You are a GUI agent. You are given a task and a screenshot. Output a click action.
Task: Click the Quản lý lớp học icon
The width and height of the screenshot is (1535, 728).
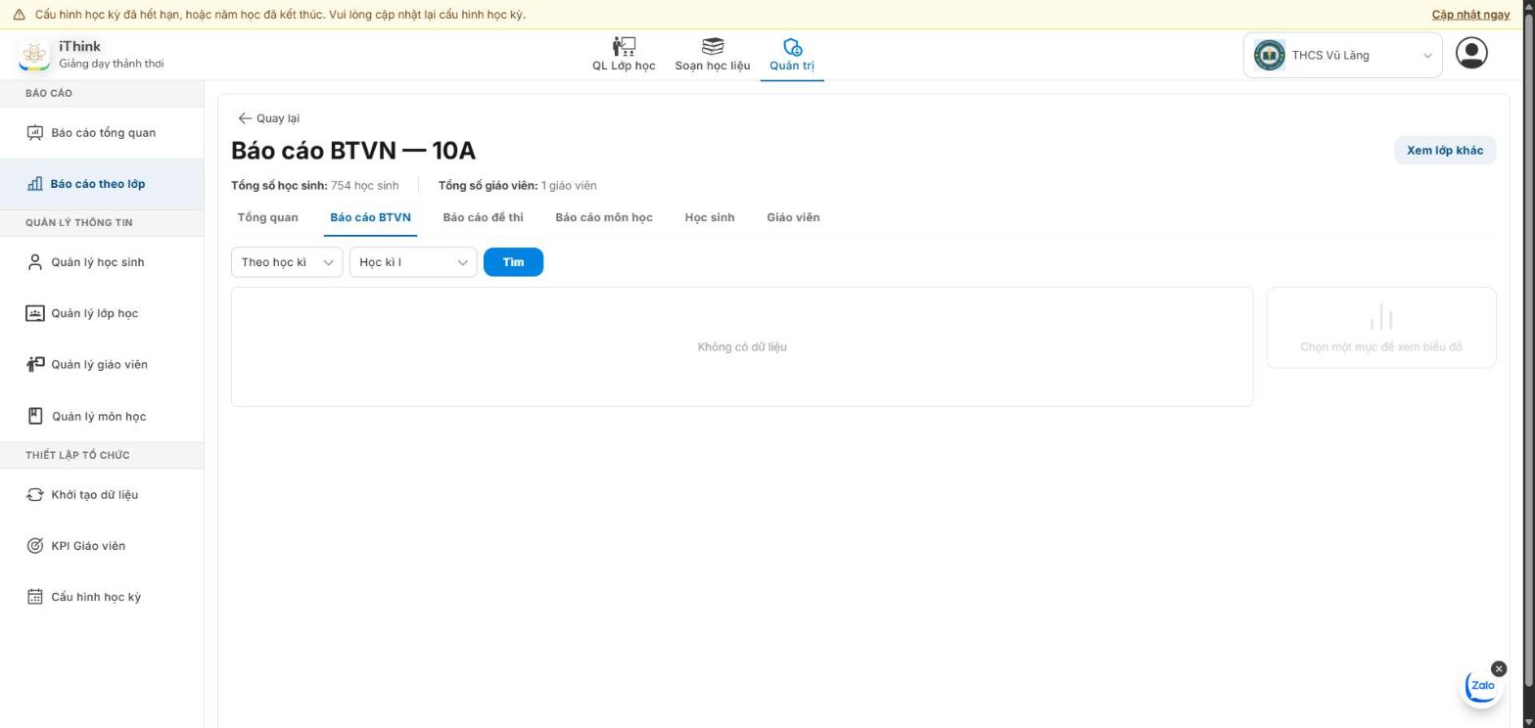(35, 313)
